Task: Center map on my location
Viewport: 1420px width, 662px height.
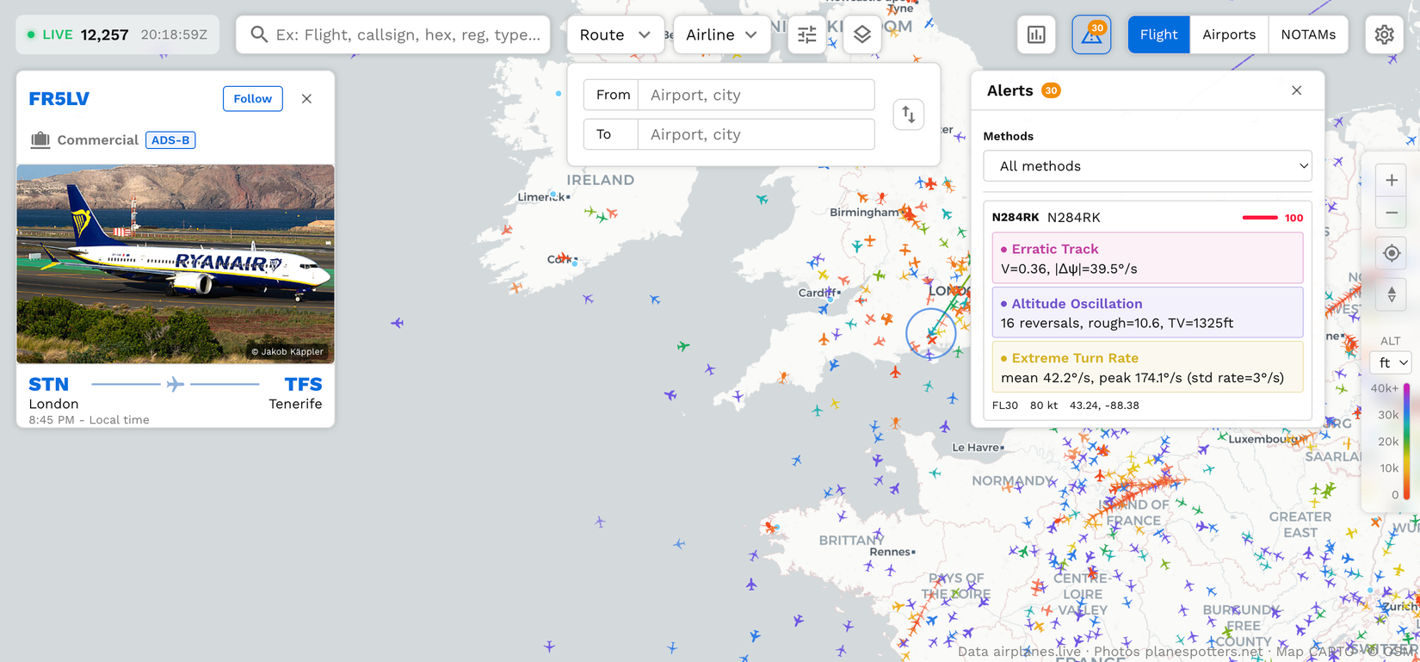Action: pyautogui.click(x=1392, y=253)
